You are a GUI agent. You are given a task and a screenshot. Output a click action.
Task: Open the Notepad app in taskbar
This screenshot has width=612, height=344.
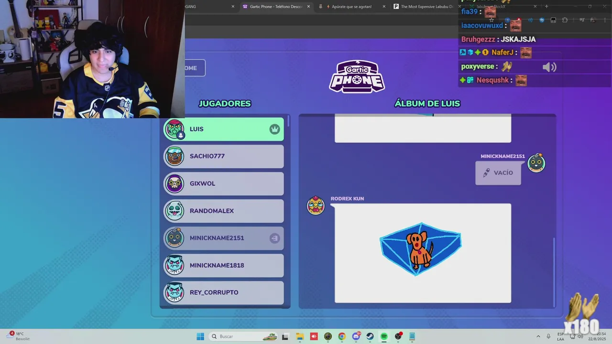(x=412, y=336)
